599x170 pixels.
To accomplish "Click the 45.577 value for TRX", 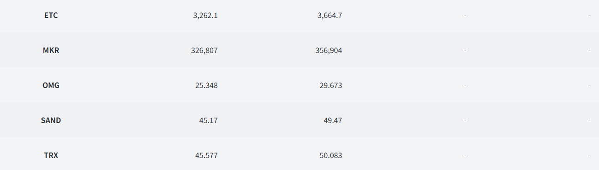I will click(206, 155).
